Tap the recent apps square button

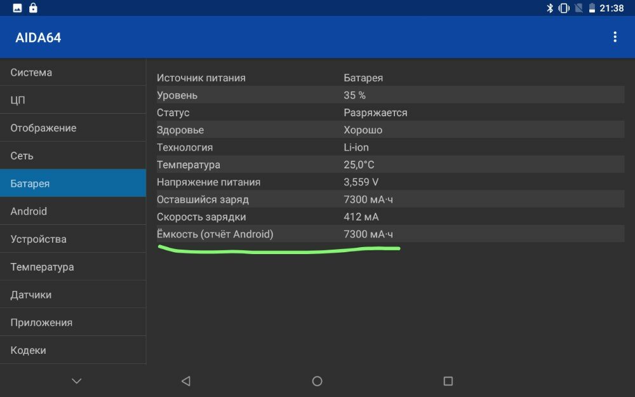point(448,380)
